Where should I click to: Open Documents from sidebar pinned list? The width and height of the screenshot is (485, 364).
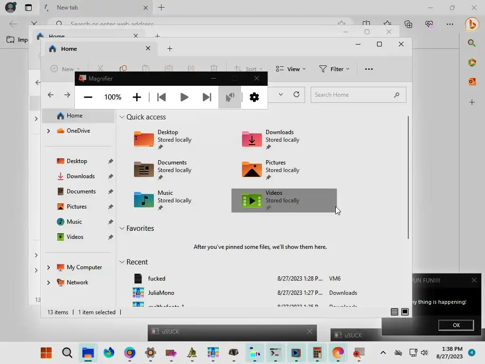point(81,191)
